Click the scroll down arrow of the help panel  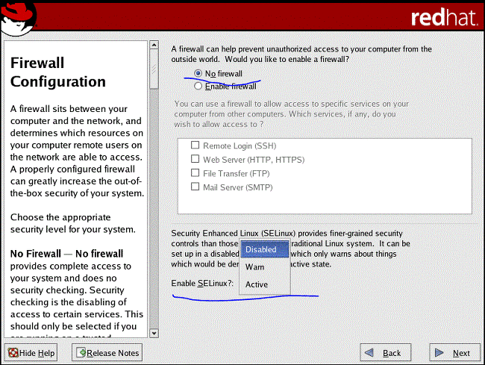pos(154,333)
